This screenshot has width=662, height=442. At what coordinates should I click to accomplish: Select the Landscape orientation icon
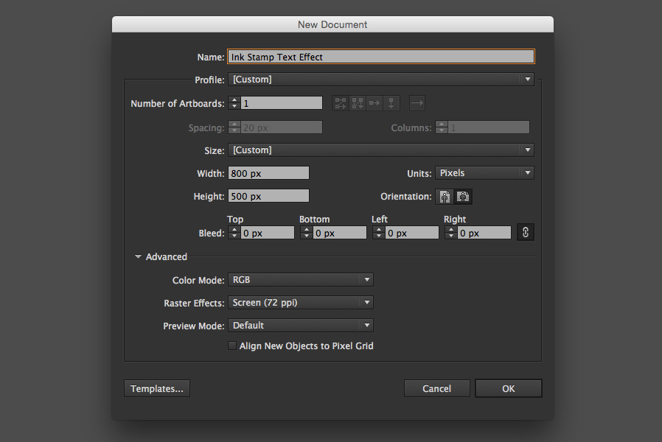click(463, 197)
